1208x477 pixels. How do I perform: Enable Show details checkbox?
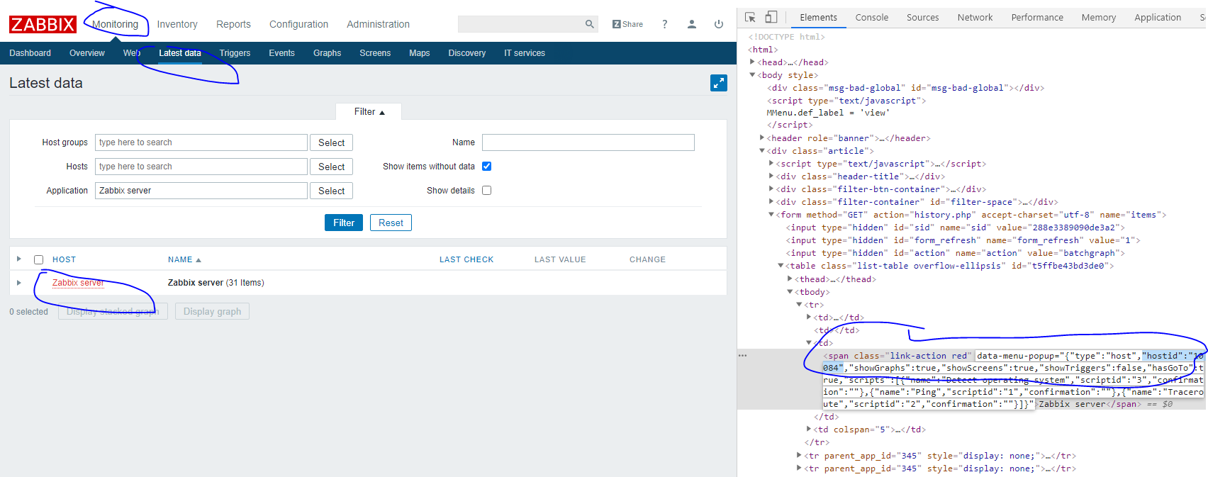coord(486,191)
